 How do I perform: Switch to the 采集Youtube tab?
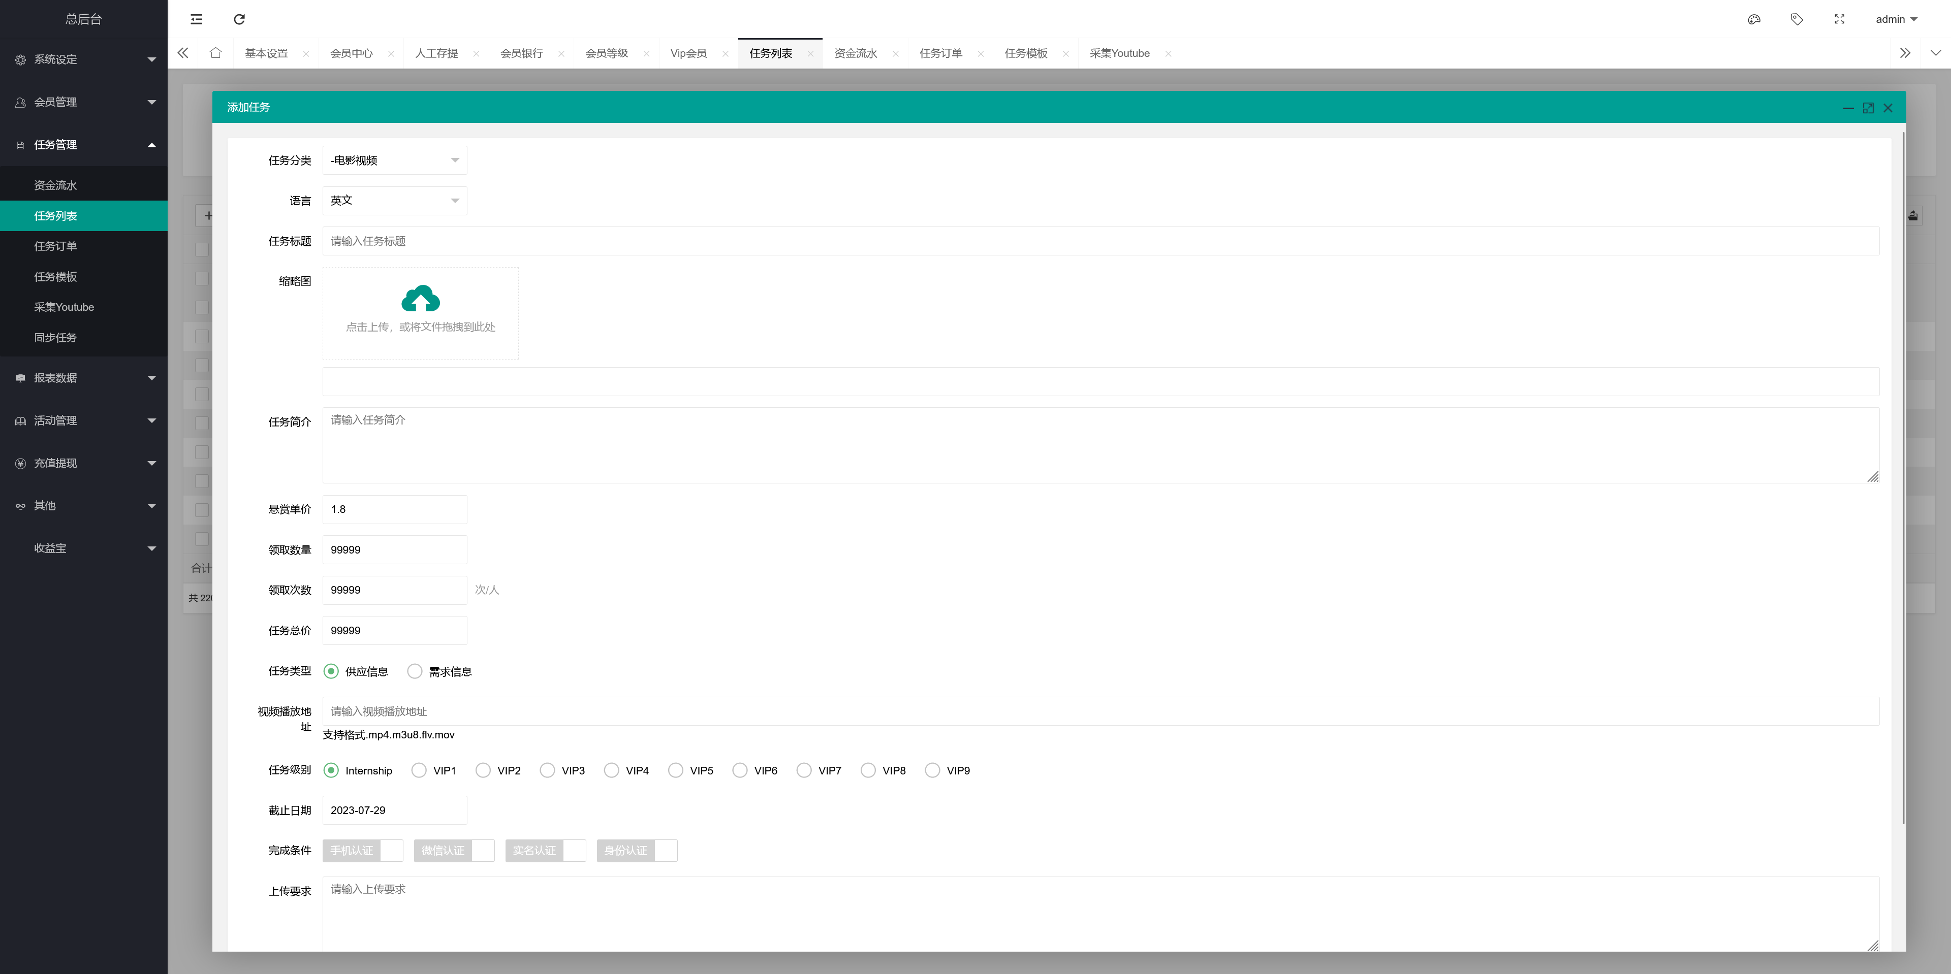click(1119, 53)
